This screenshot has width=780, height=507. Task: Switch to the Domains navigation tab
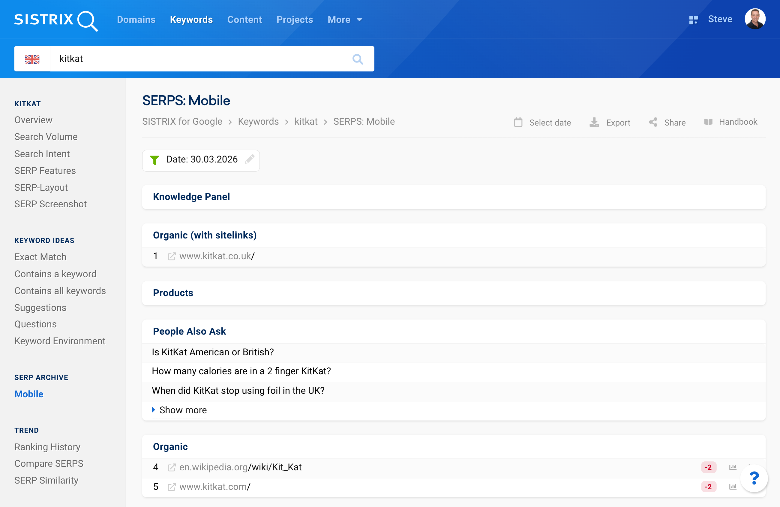coord(136,20)
